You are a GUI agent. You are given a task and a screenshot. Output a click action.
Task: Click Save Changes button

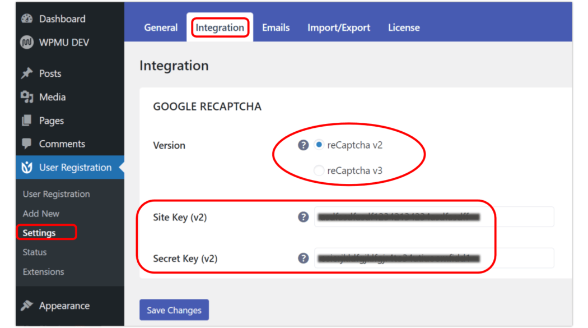(174, 309)
